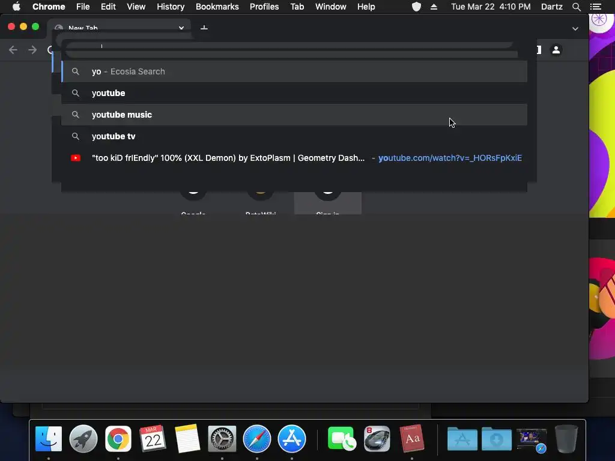Close the New Tab tab
615x461 pixels.
(181, 28)
